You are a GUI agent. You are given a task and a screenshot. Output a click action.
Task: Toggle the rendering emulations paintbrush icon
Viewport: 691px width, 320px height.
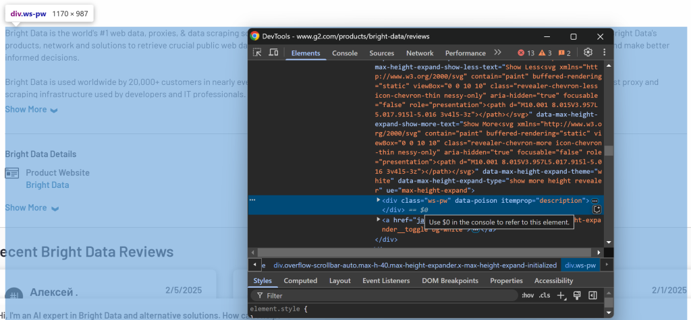(577, 295)
